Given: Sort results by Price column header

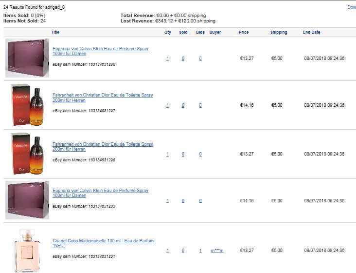Looking at the screenshot, I should [x=244, y=32].
